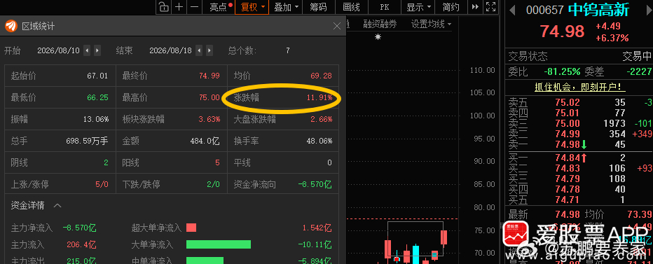Viewport: 653px width, 264px height.
Task: Click the 卖五 price 75.02
Action: tap(568, 102)
